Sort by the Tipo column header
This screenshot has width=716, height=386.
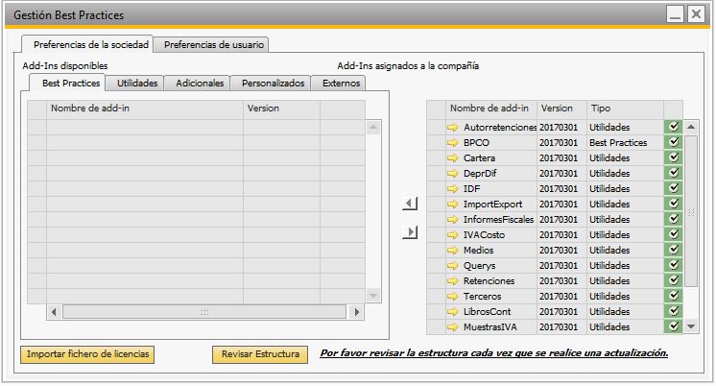623,109
